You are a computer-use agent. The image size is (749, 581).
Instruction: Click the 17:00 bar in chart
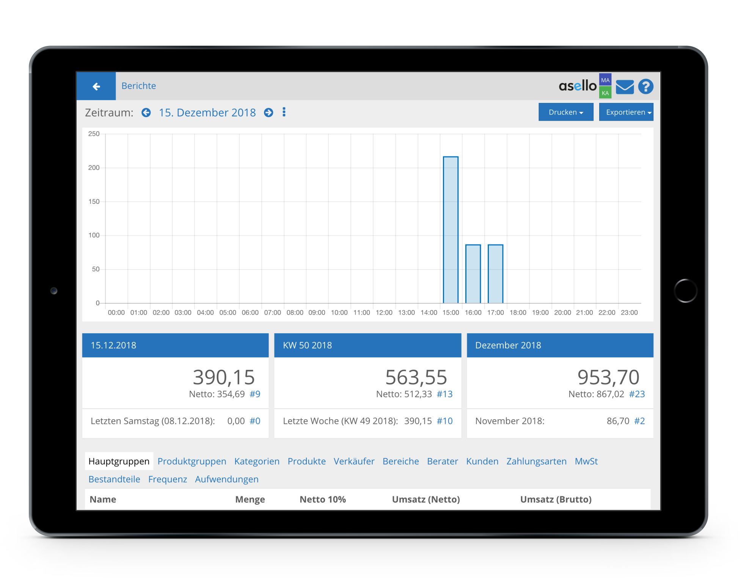pyautogui.click(x=495, y=274)
